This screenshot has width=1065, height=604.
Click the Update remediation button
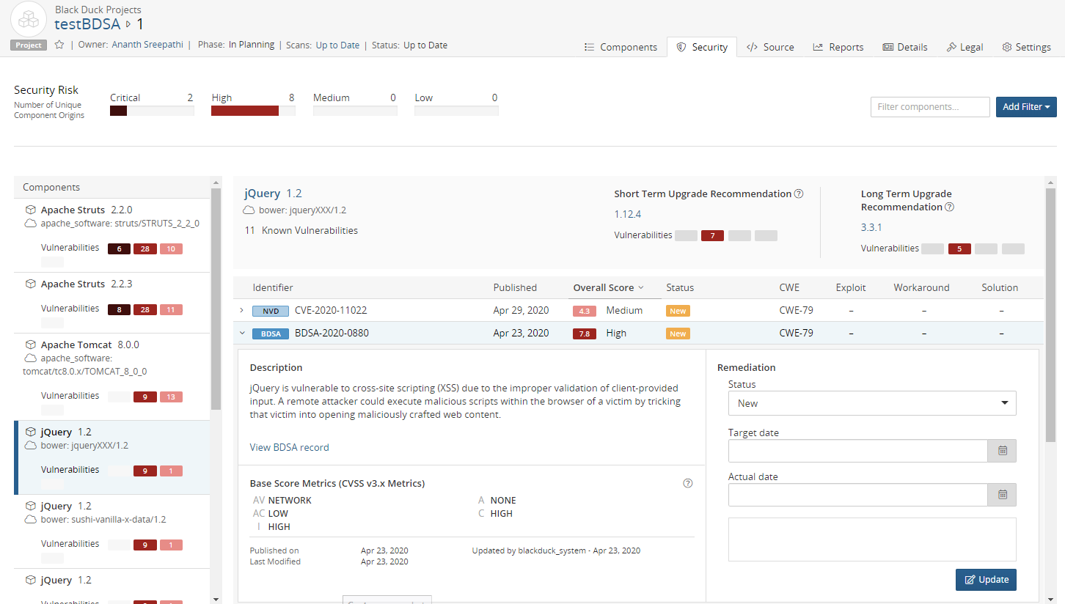[x=986, y=580]
